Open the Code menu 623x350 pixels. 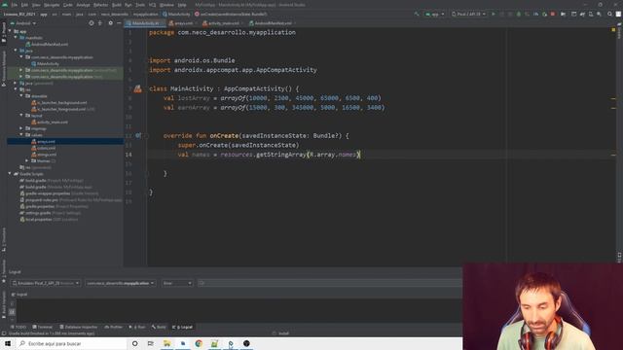click(68, 5)
